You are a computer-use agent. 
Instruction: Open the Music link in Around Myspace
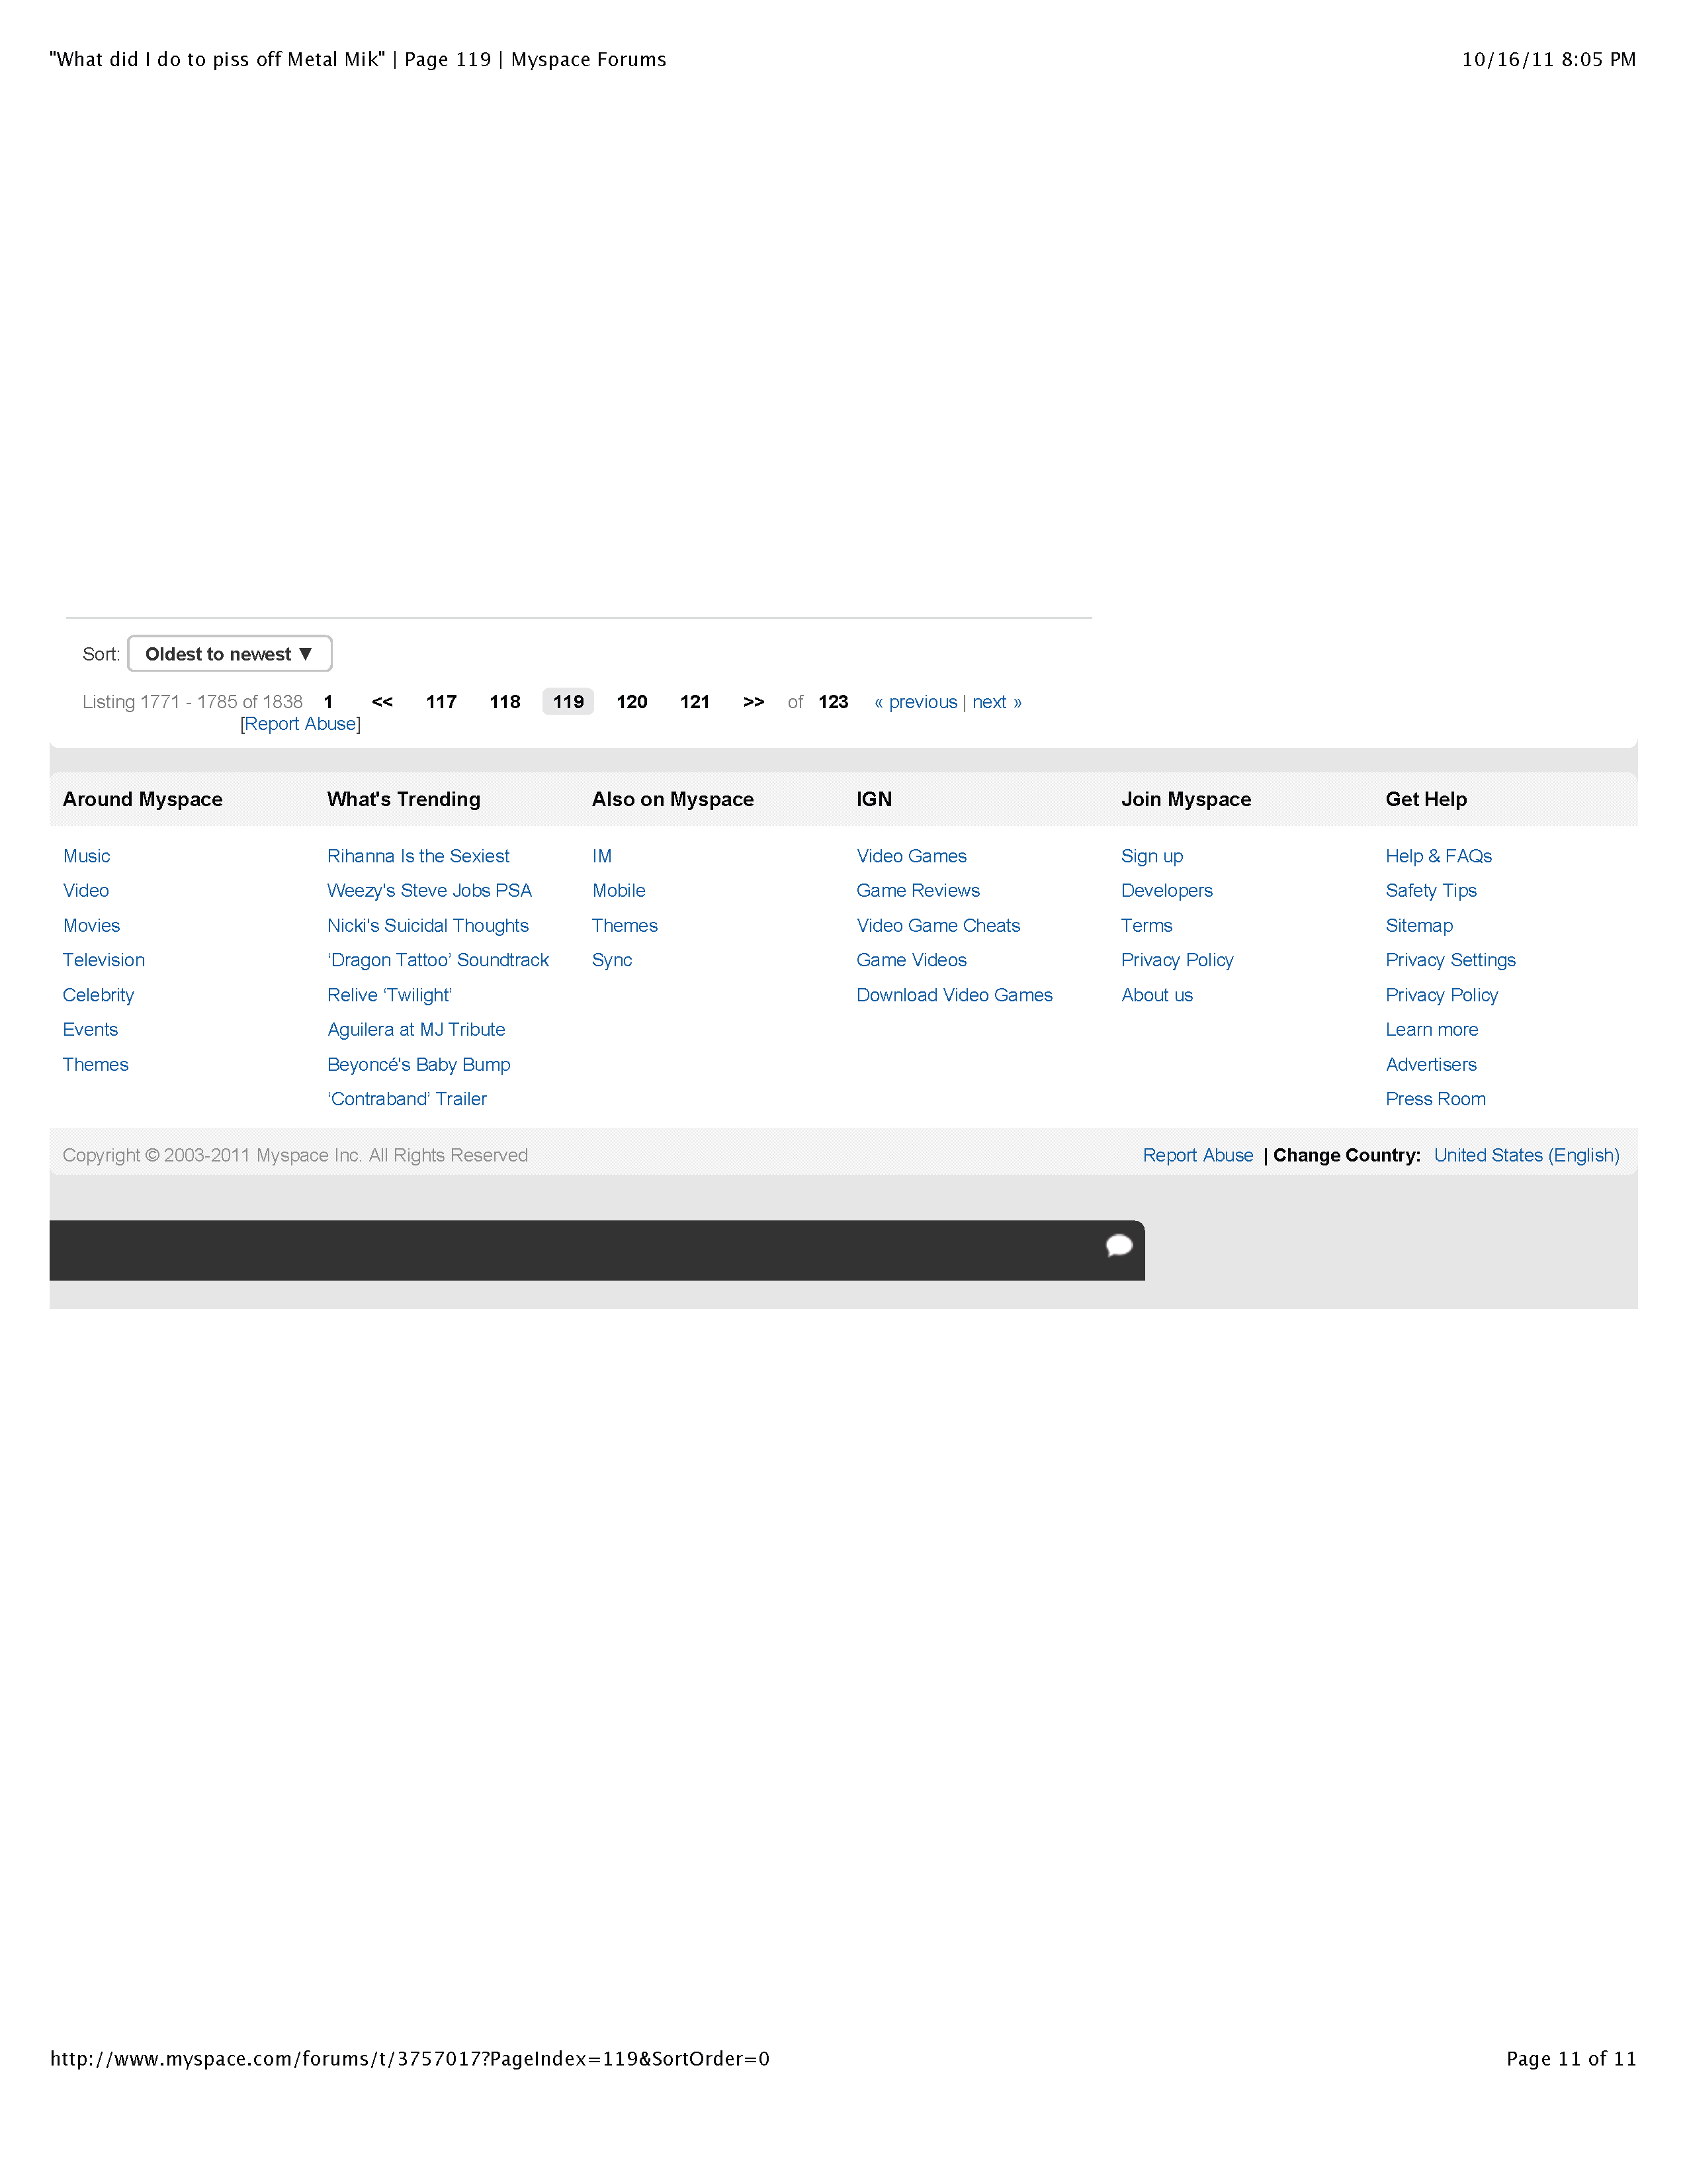click(x=87, y=856)
